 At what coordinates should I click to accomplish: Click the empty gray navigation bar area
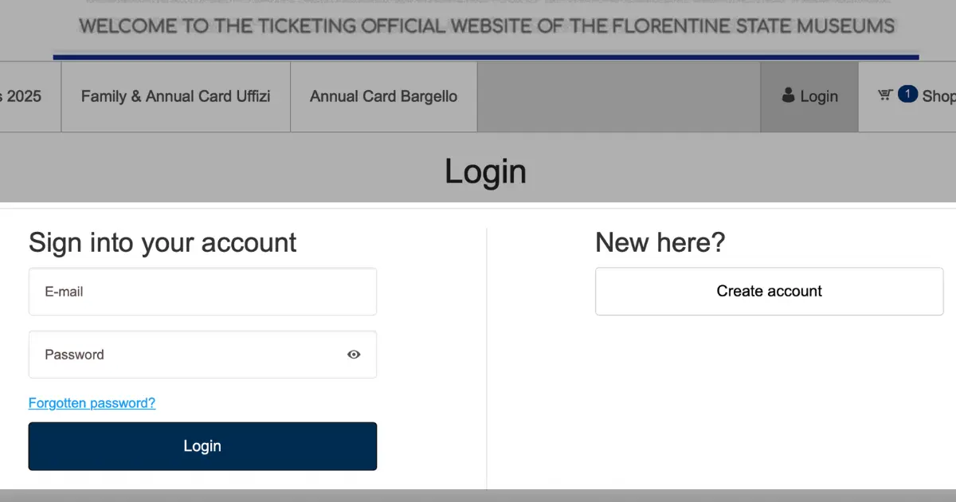tap(619, 96)
